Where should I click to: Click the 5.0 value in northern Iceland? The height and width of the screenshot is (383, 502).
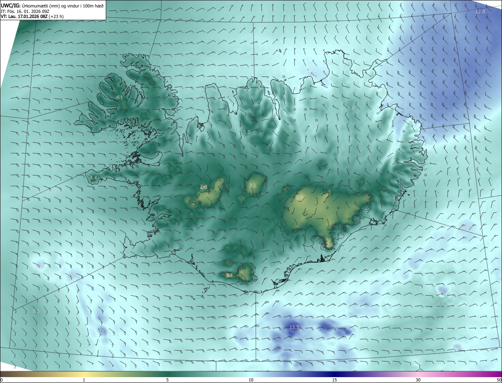247,132
